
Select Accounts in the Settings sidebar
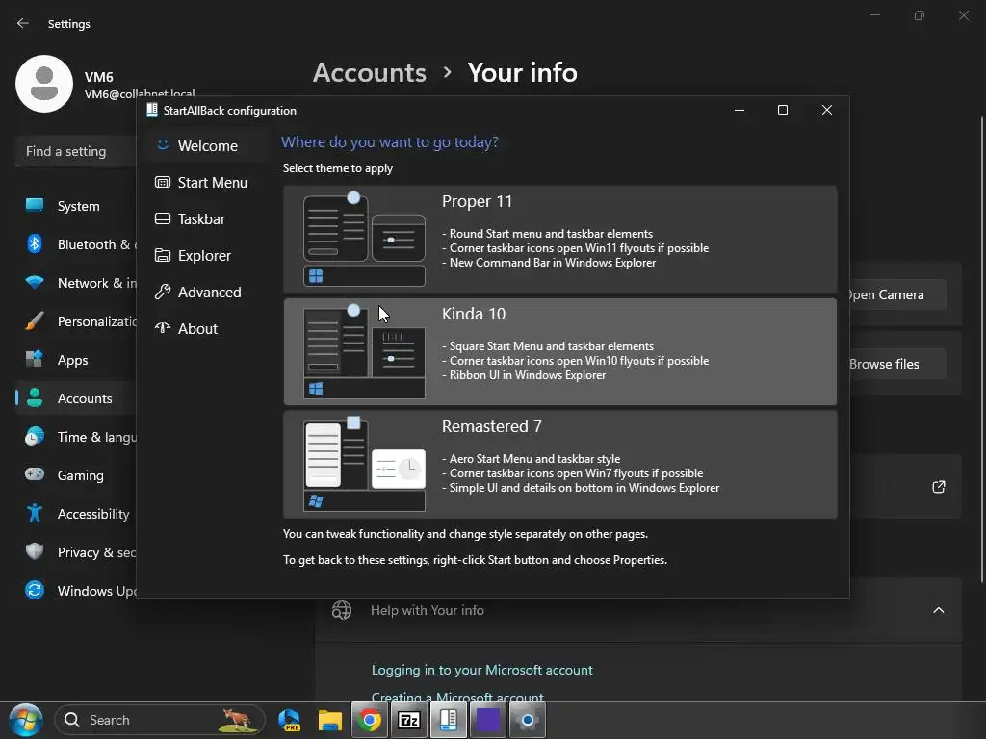click(x=77, y=398)
